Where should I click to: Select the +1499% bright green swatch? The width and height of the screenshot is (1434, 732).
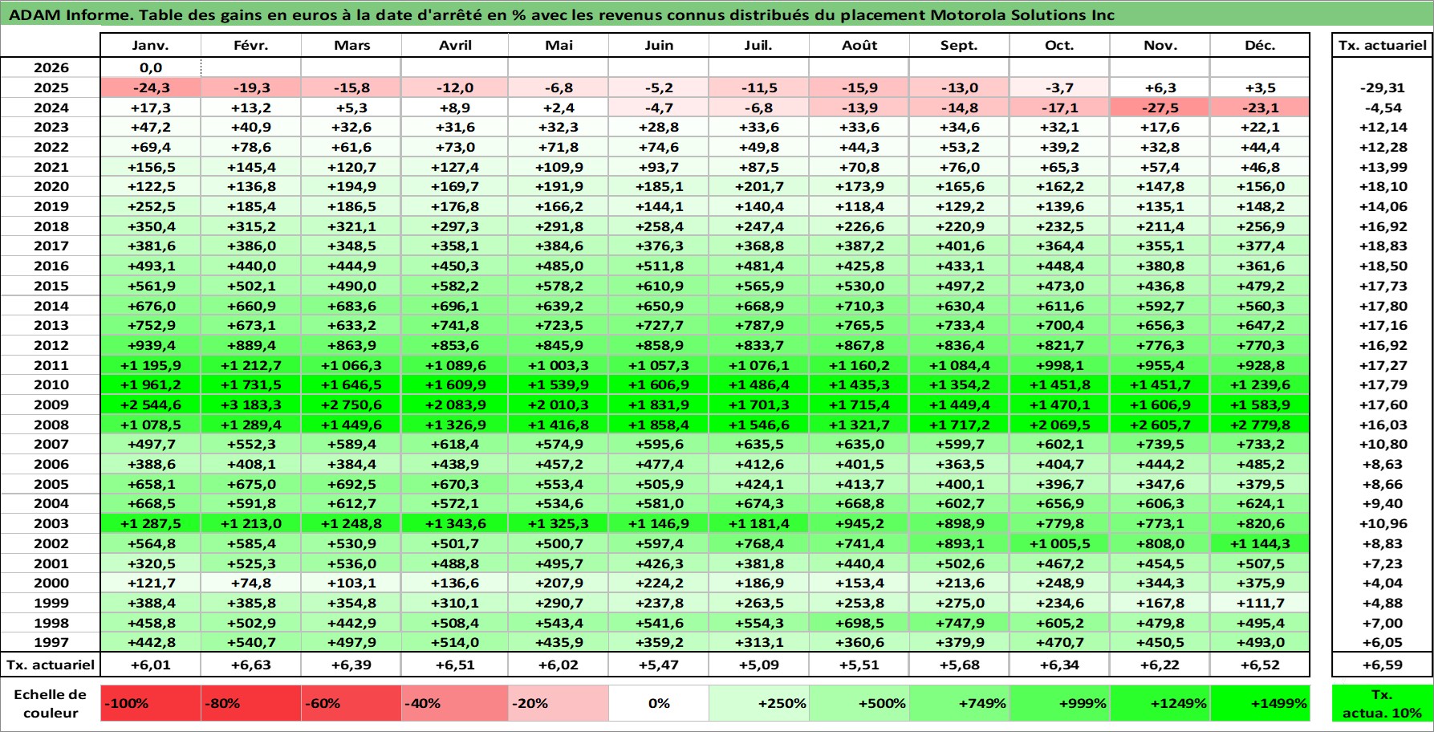point(1260,703)
